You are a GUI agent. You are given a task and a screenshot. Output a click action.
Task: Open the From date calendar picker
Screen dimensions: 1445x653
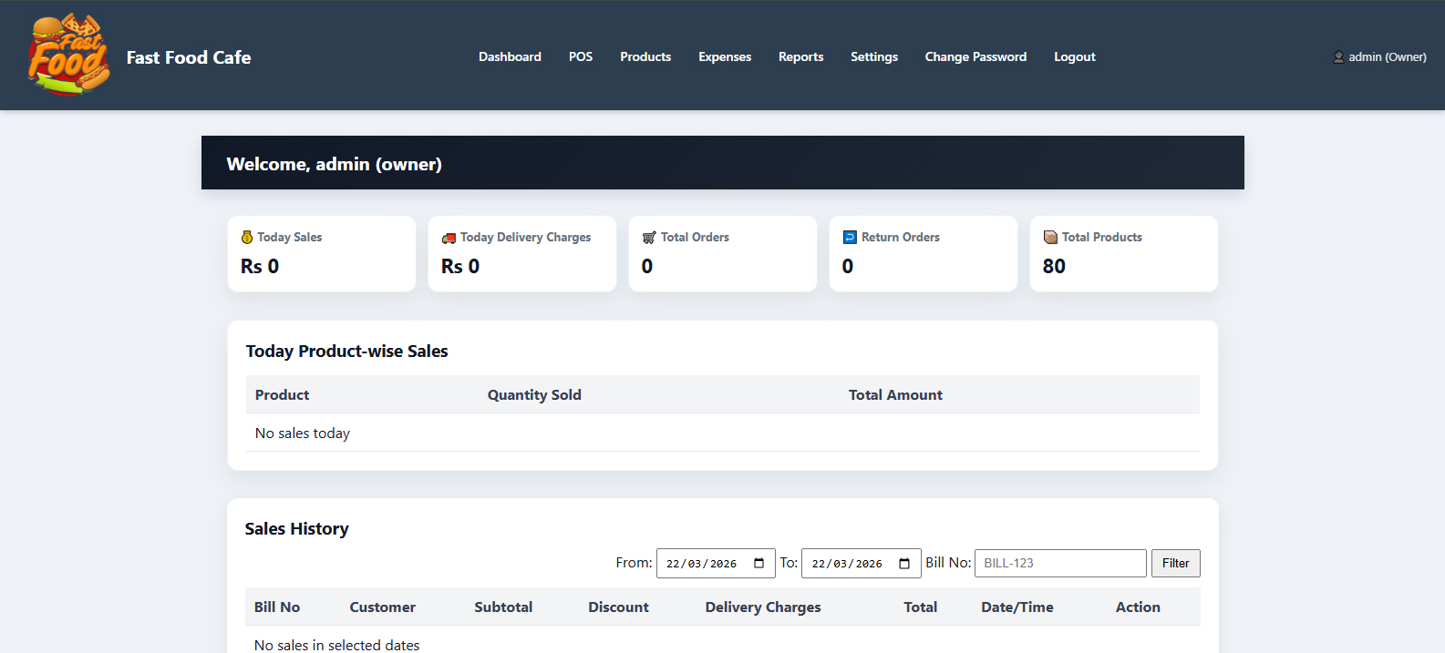click(x=759, y=564)
